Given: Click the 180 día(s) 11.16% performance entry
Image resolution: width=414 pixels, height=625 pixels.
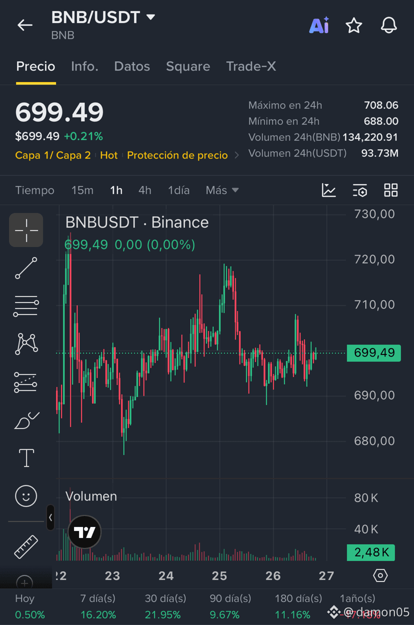Looking at the screenshot, I should pos(298,606).
